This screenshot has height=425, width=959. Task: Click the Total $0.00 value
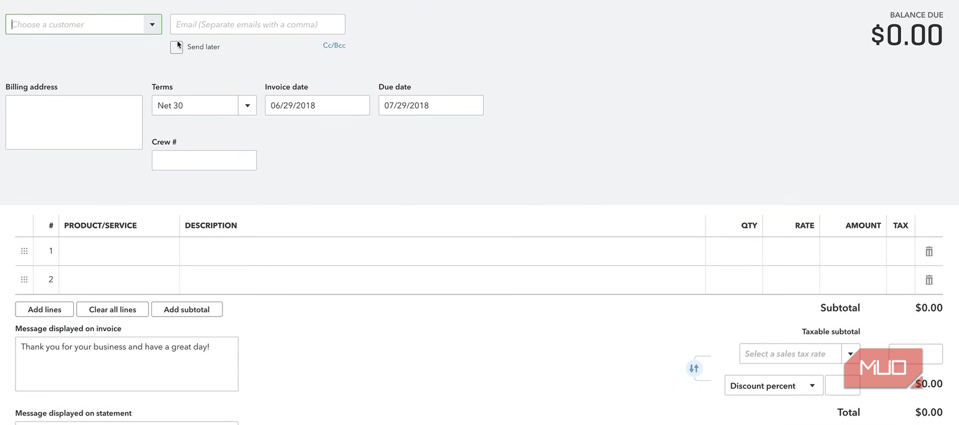coord(929,412)
